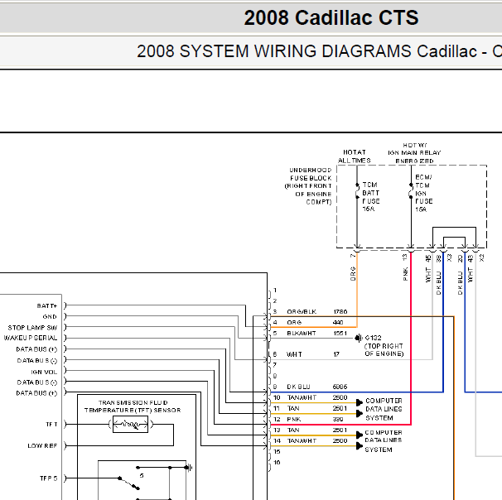502x500 pixels.
Task: Click ground symbol above TFP switch
Action: click(189, 468)
